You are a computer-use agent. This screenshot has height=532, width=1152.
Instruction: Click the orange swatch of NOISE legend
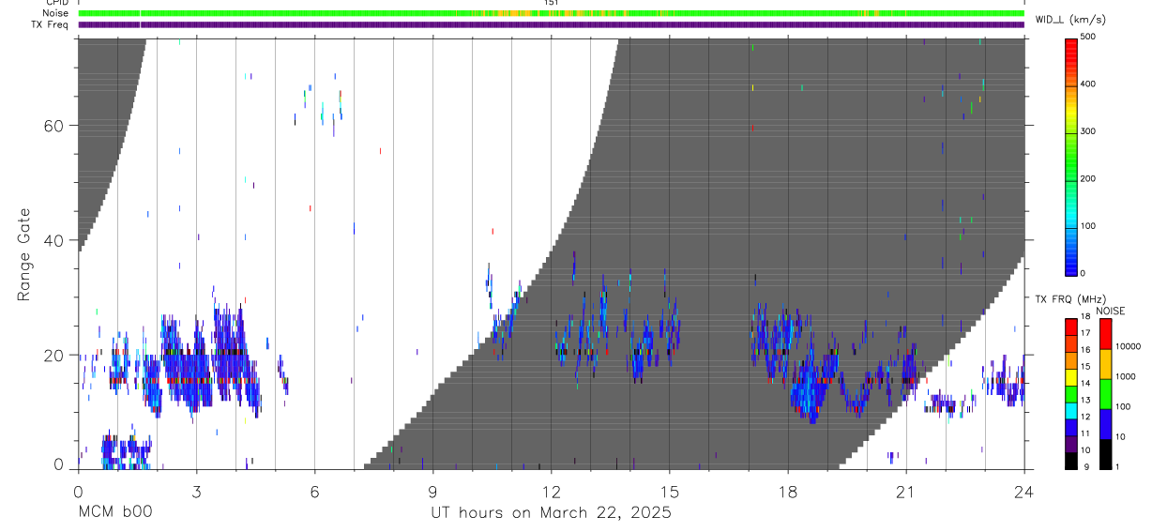click(x=1105, y=364)
